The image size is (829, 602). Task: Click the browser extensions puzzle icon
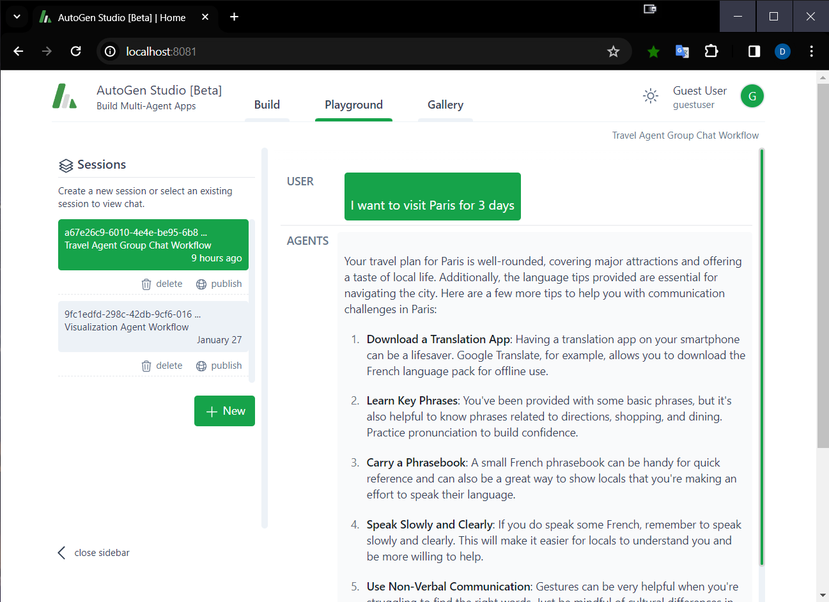click(x=711, y=51)
